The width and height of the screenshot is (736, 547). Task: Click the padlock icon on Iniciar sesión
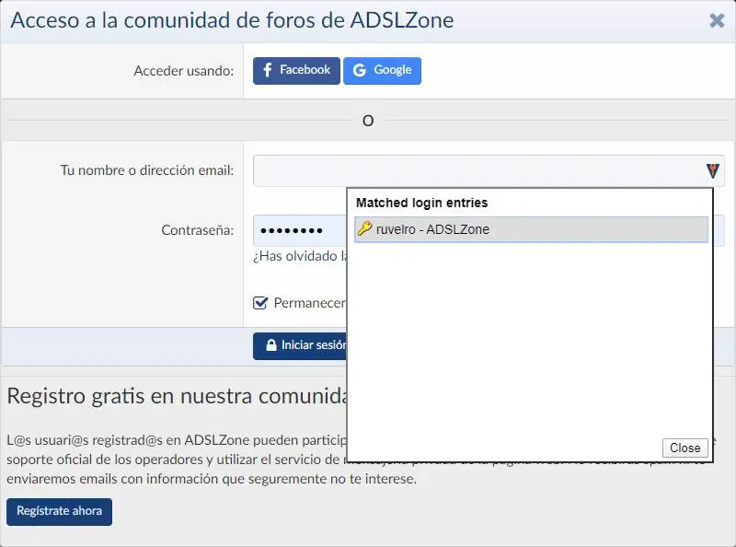click(271, 345)
